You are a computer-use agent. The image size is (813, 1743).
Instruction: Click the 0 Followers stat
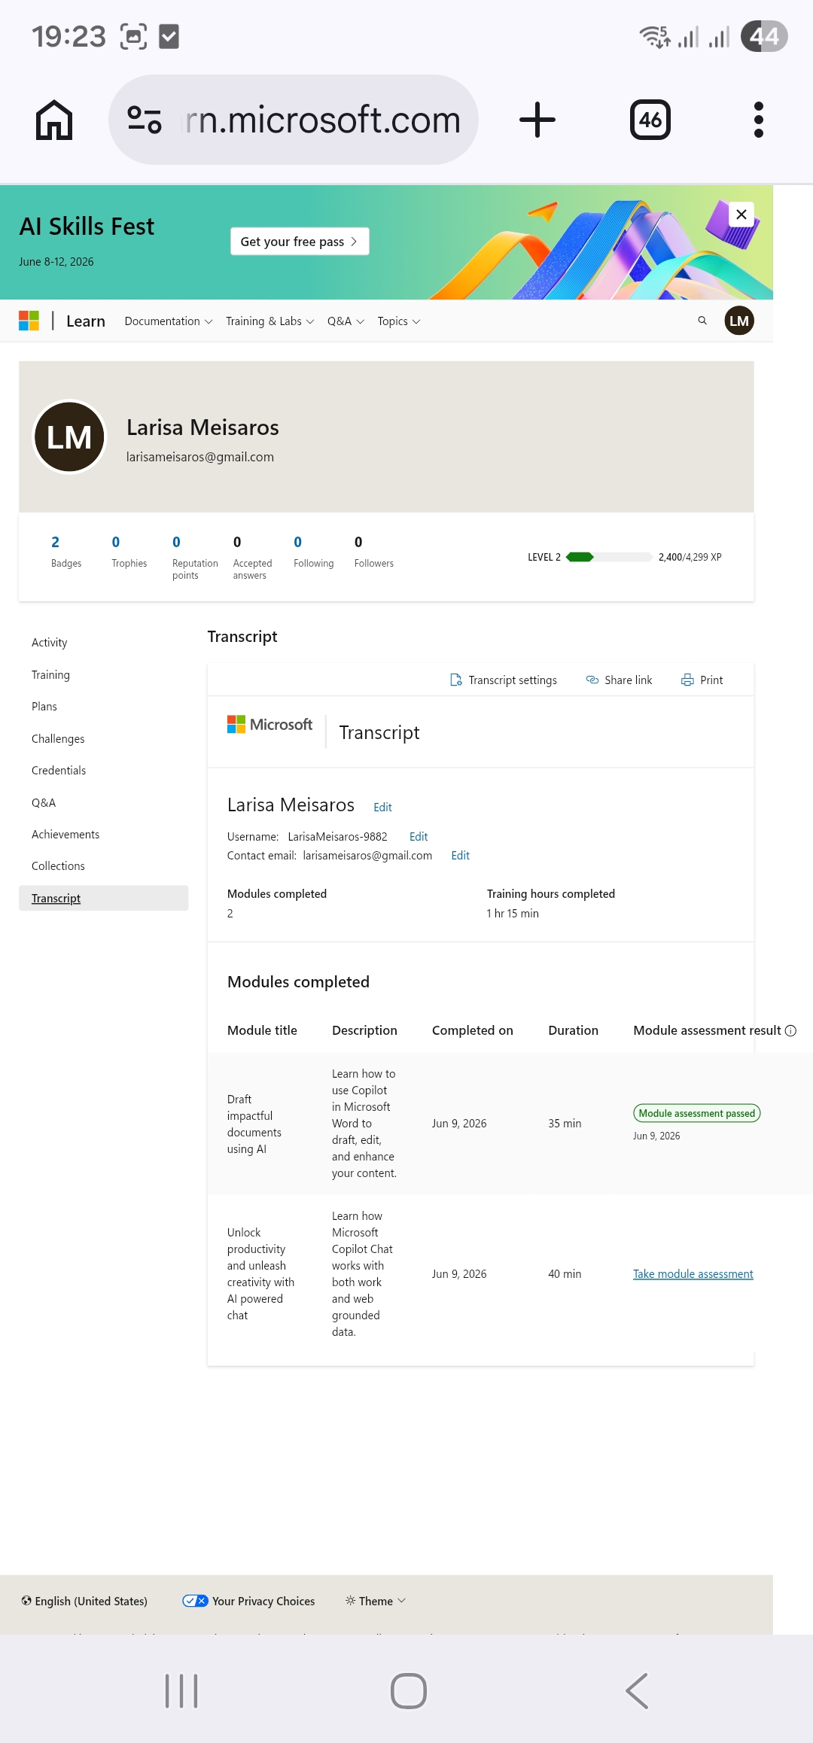coord(374,552)
